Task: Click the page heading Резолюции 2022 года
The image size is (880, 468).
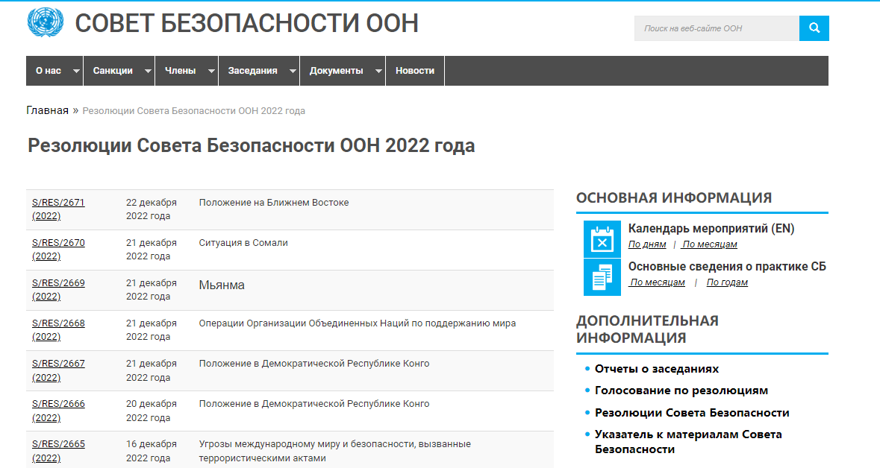Action: pos(252,146)
